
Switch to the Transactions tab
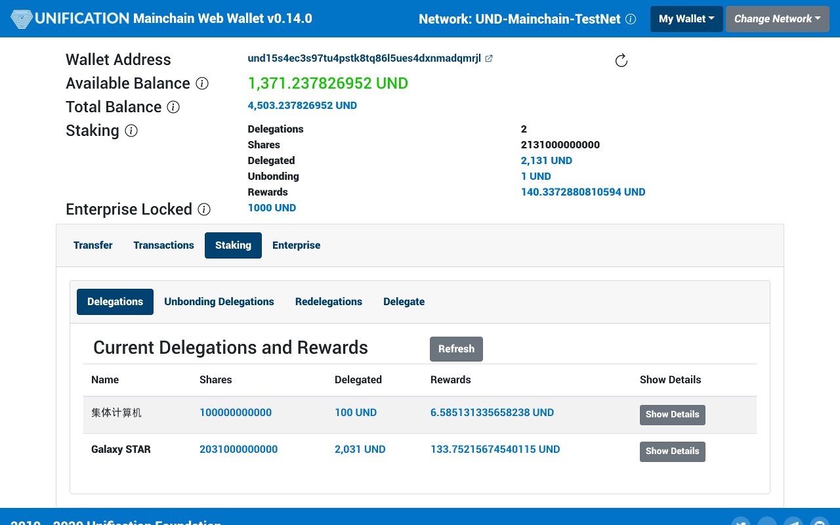point(163,245)
